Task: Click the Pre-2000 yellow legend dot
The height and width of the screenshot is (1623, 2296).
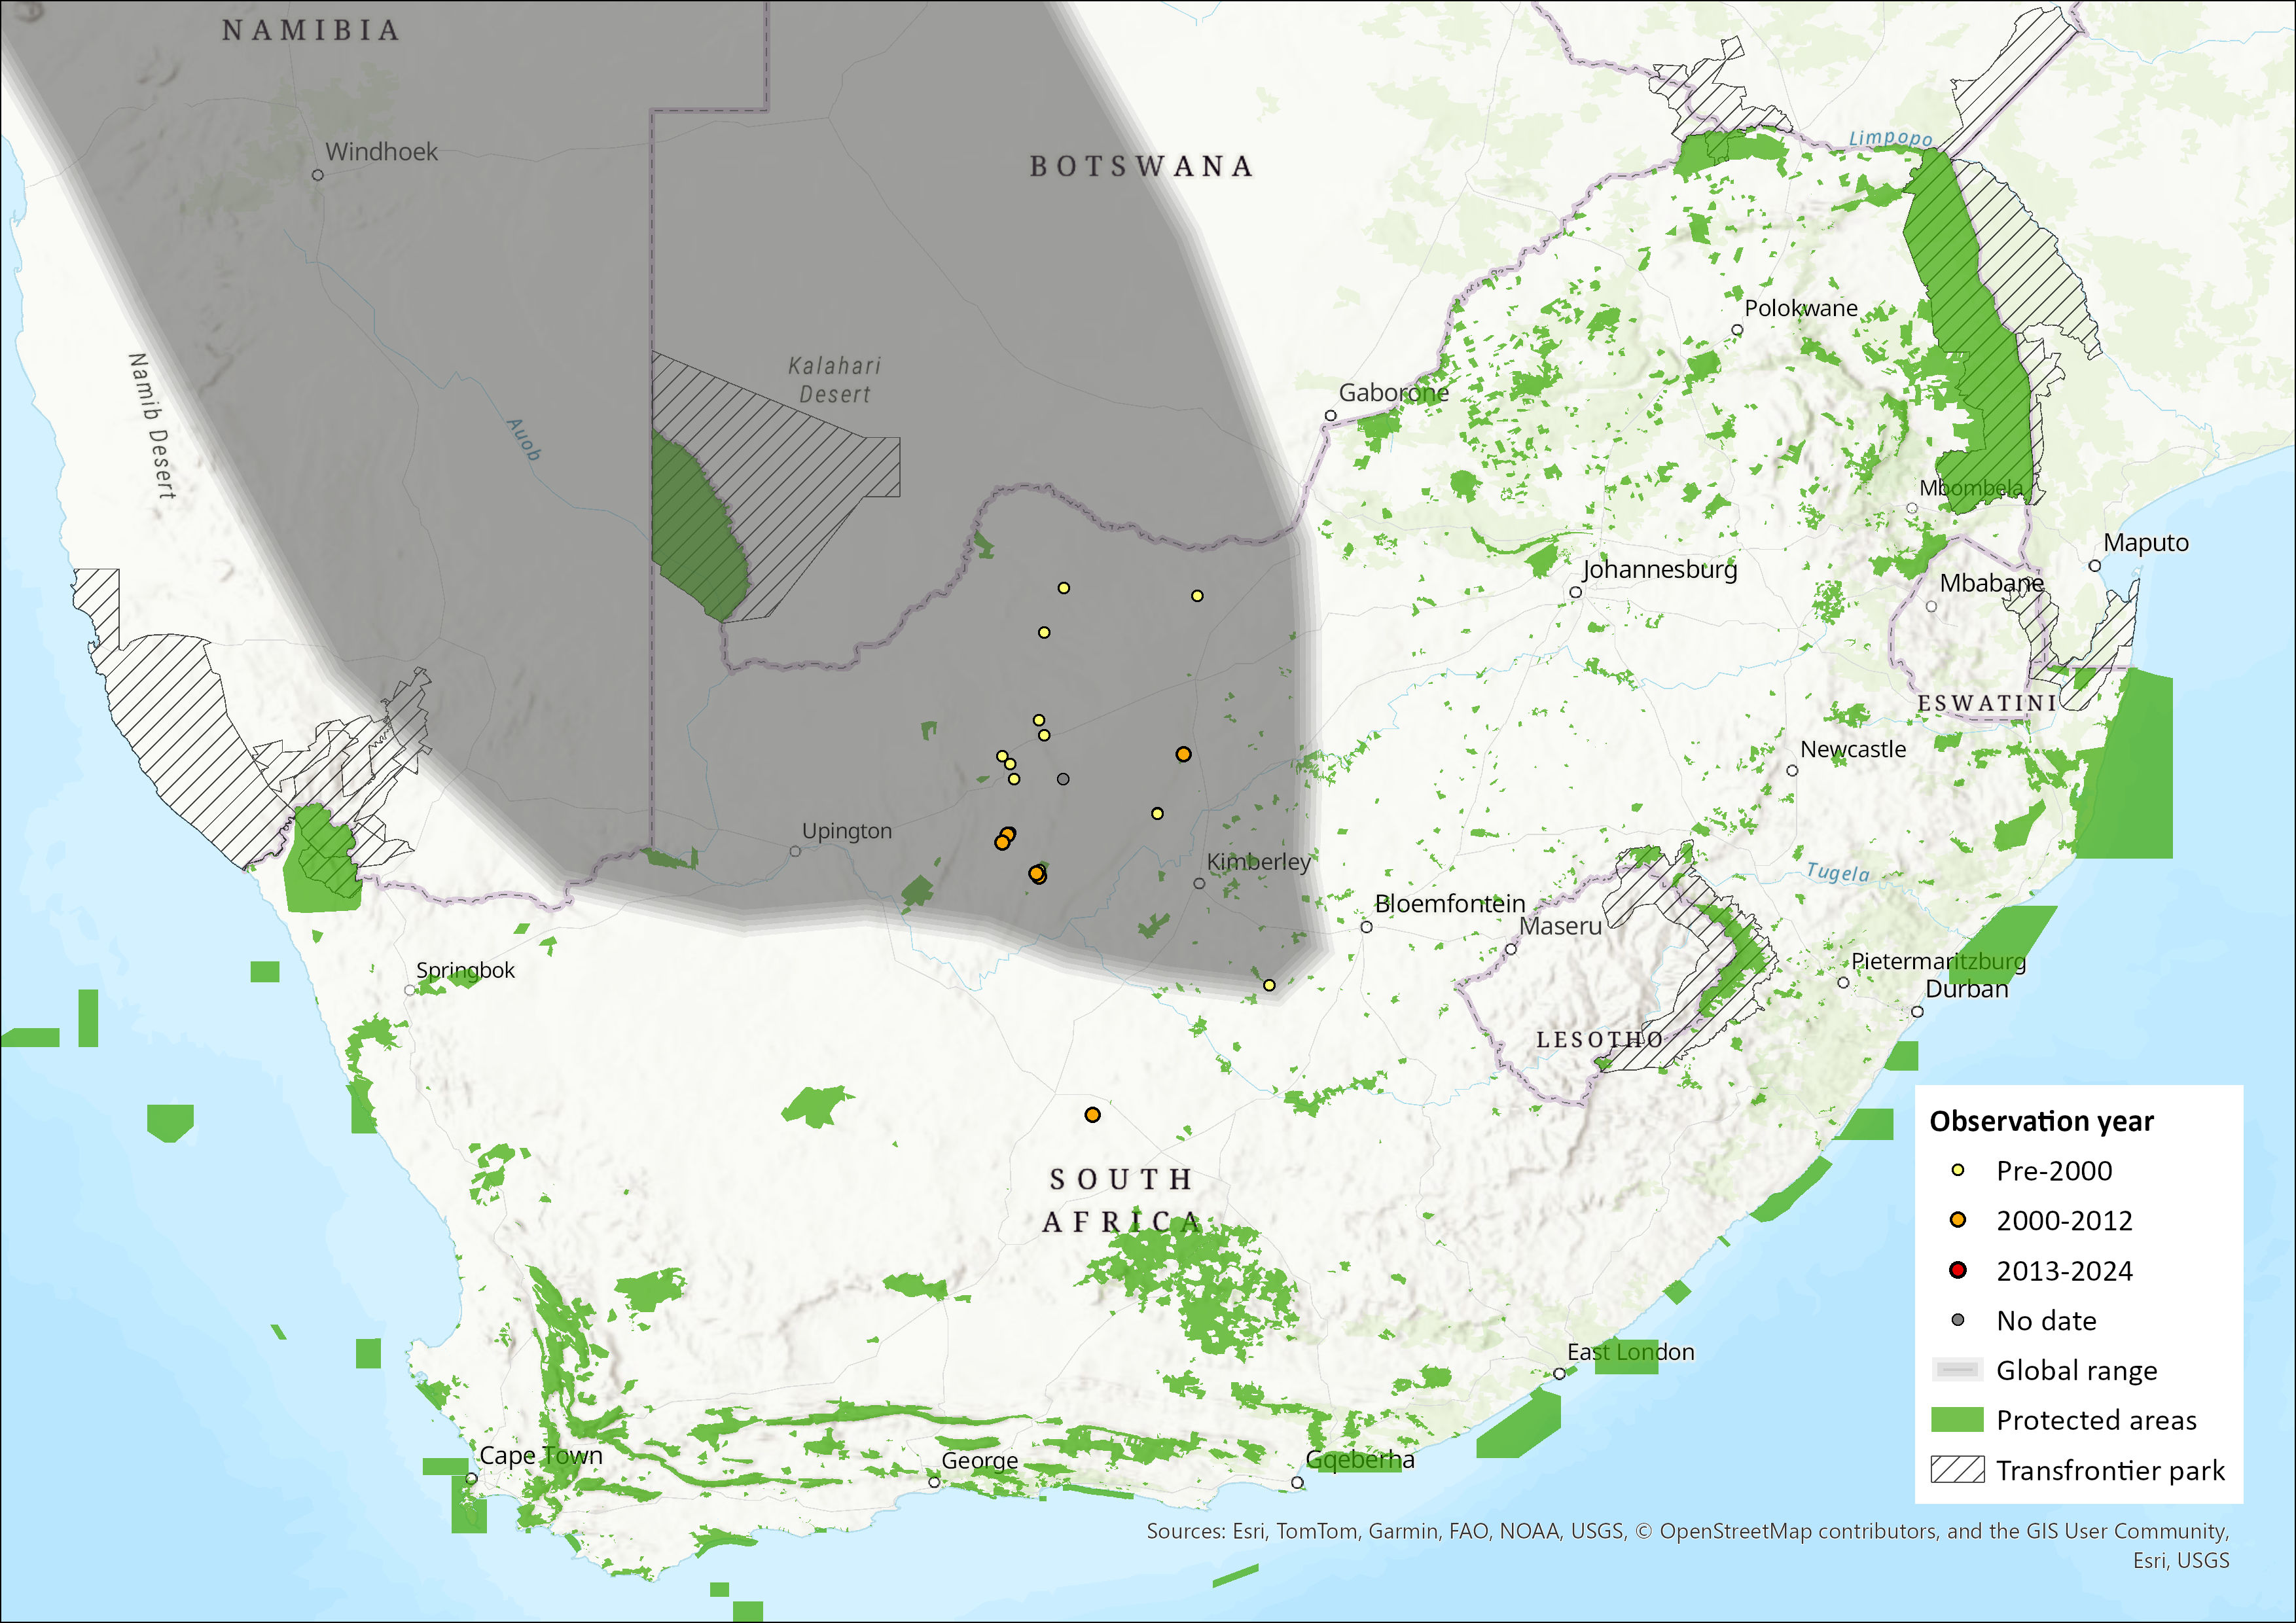Action: 1958,1170
